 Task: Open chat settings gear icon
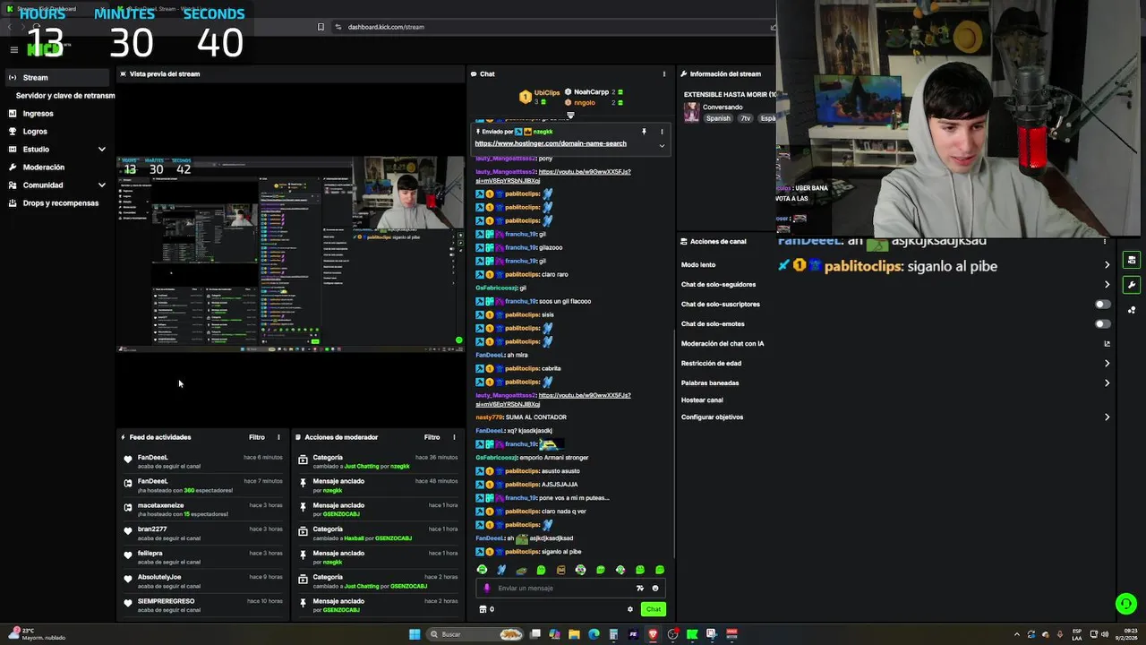click(x=630, y=609)
